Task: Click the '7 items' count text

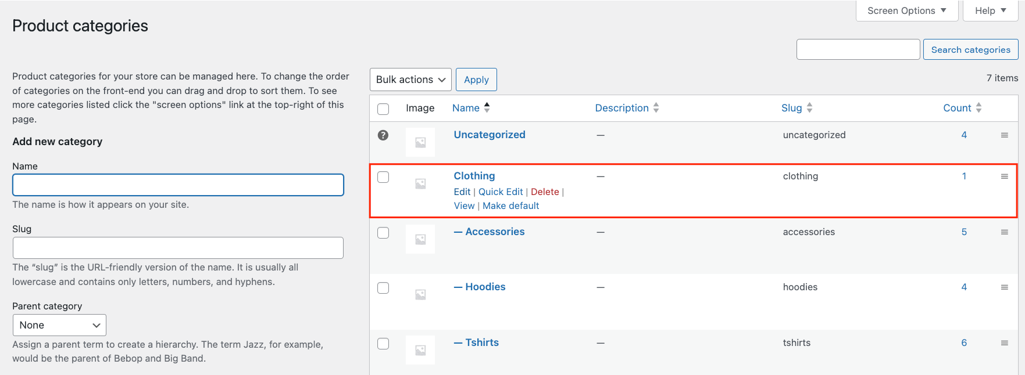Action: tap(1002, 78)
